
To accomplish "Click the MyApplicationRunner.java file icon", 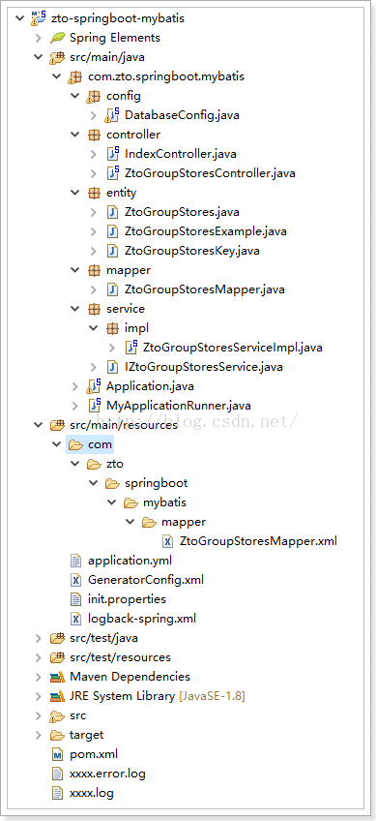I will [94, 406].
